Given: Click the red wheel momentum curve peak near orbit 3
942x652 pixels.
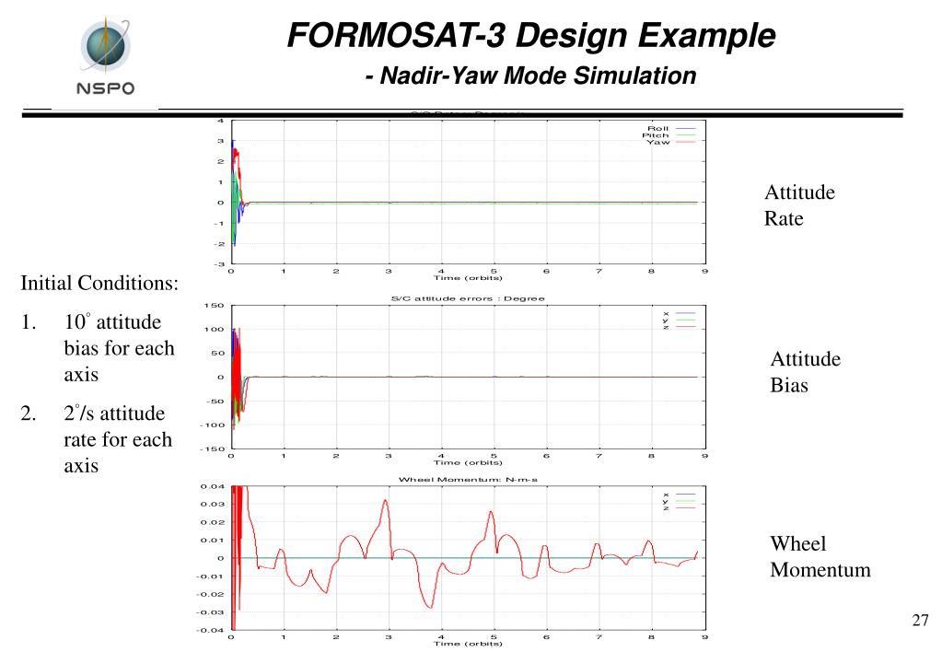Looking at the screenshot, I should (x=385, y=501).
